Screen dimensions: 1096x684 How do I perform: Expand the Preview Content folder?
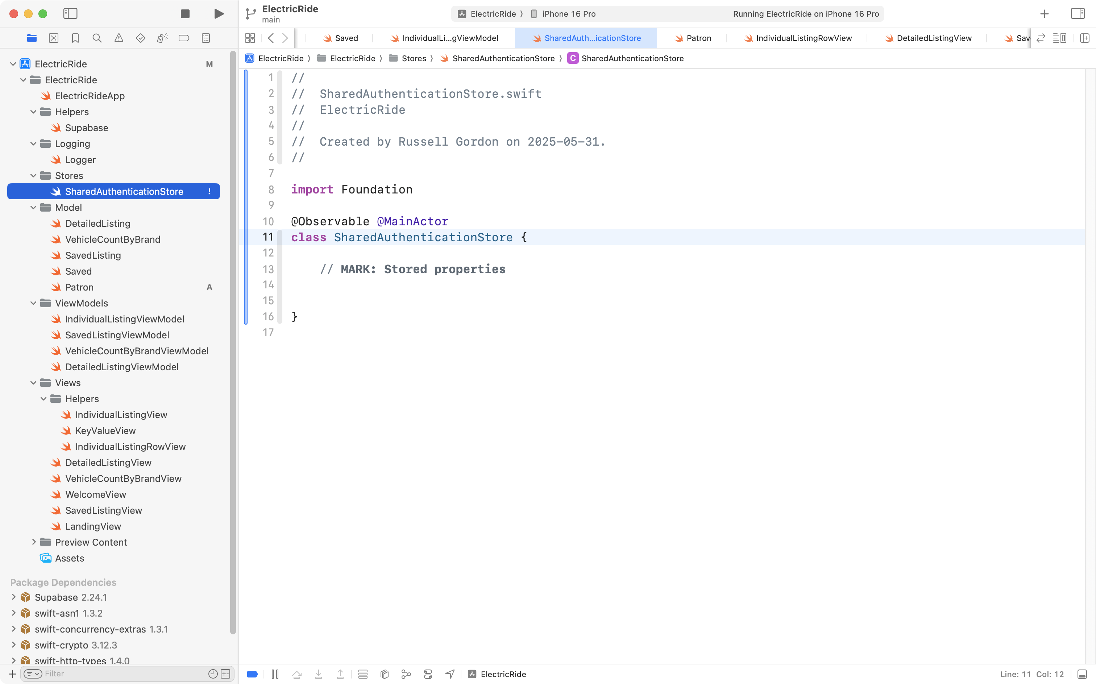click(x=33, y=542)
